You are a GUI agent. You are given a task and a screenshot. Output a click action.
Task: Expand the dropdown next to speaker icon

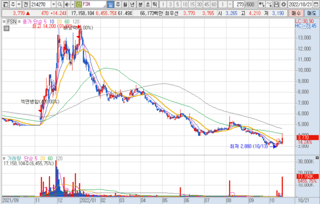[72, 4]
